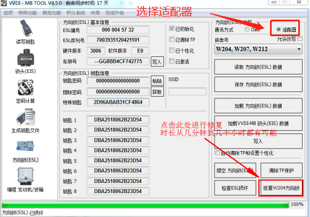Click 写入 button next to 车架号
Image resolution: width=310 pixels, height=217 pixels.
[157, 62]
